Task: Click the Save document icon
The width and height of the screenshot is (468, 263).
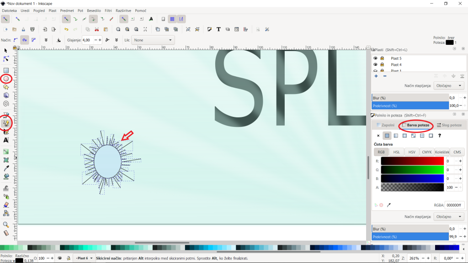Action: tap(23, 29)
